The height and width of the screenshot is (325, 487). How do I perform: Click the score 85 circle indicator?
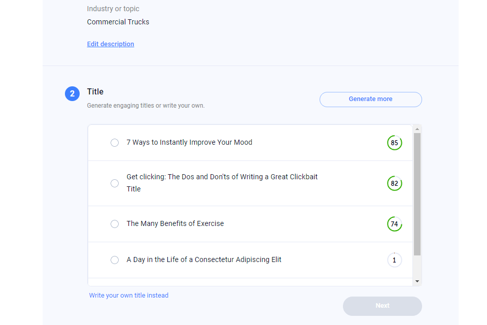coord(394,143)
